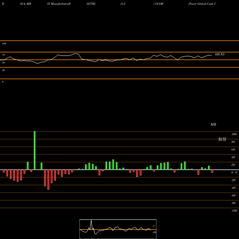Click the RSI axis label 50

(x=3, y=63)
